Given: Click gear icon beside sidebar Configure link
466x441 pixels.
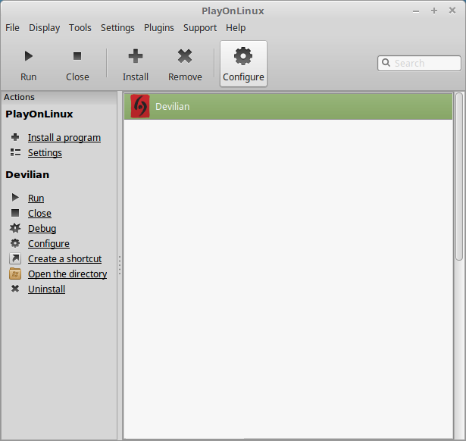Looking at the screenshot, I should [x=15, y=243].
